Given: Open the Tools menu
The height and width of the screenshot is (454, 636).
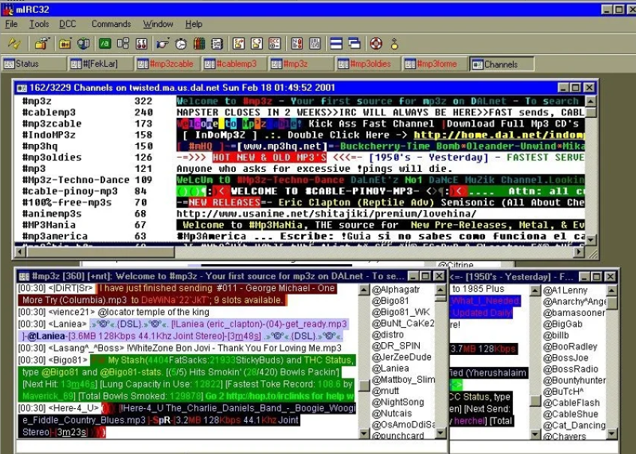Looking at the screenshot, I should (39, 24).
